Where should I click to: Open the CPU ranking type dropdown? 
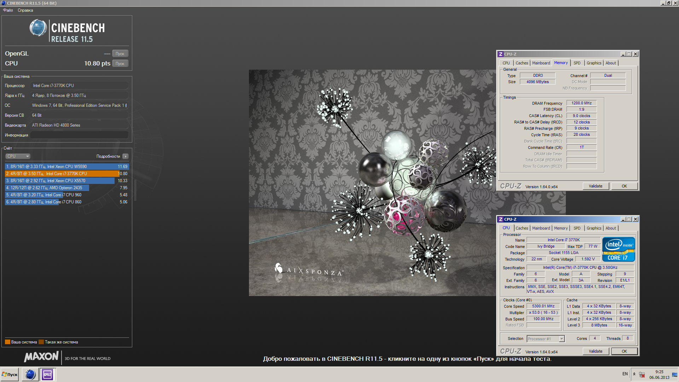pos(18,156)
